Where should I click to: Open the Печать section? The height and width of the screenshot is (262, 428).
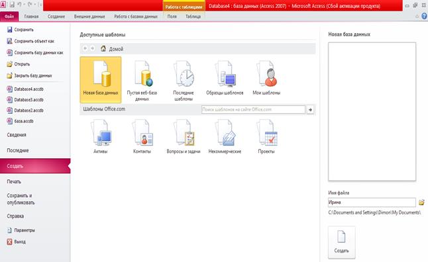pos(14,181)
